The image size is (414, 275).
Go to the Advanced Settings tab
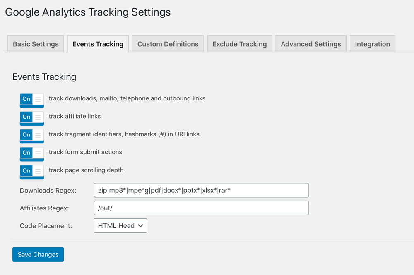coord(311,44)
